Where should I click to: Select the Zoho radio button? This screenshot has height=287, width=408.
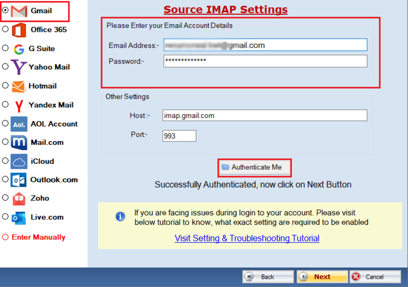[5, 198]
